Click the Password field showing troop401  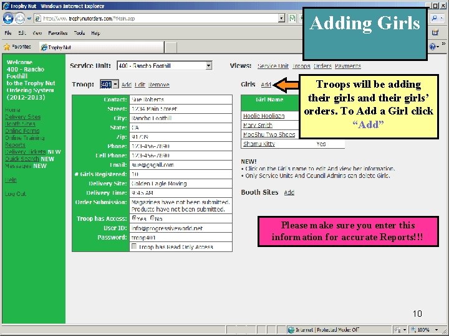tap(181, 238)
